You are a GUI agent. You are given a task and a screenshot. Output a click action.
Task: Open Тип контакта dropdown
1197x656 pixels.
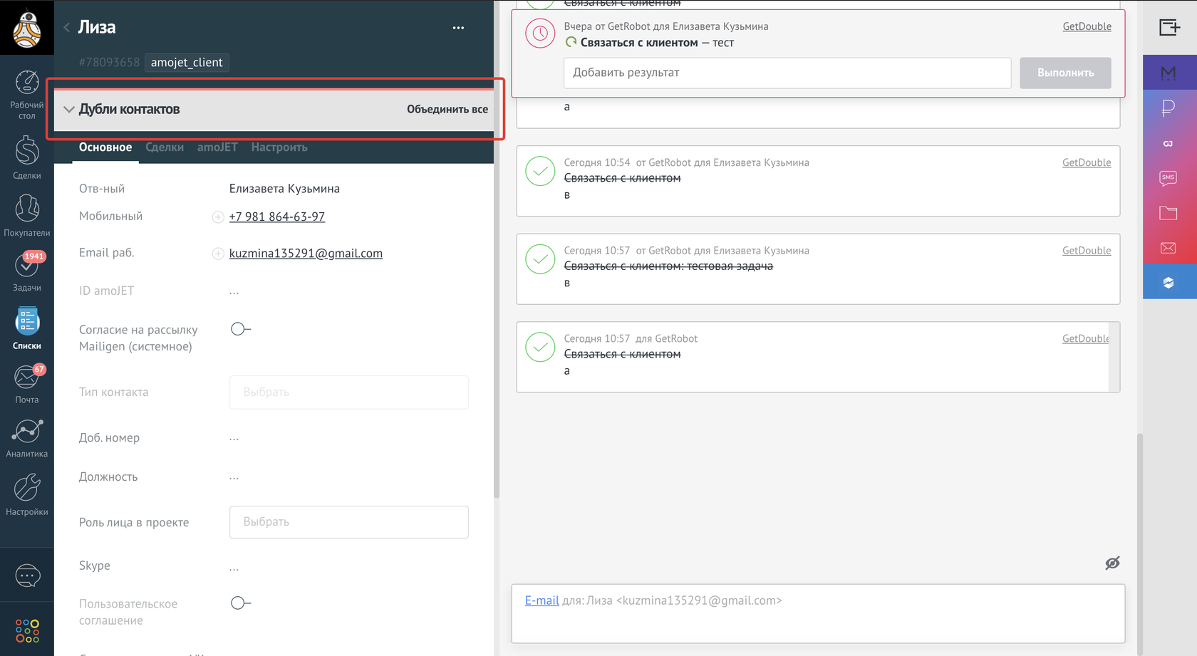point(348,392)
